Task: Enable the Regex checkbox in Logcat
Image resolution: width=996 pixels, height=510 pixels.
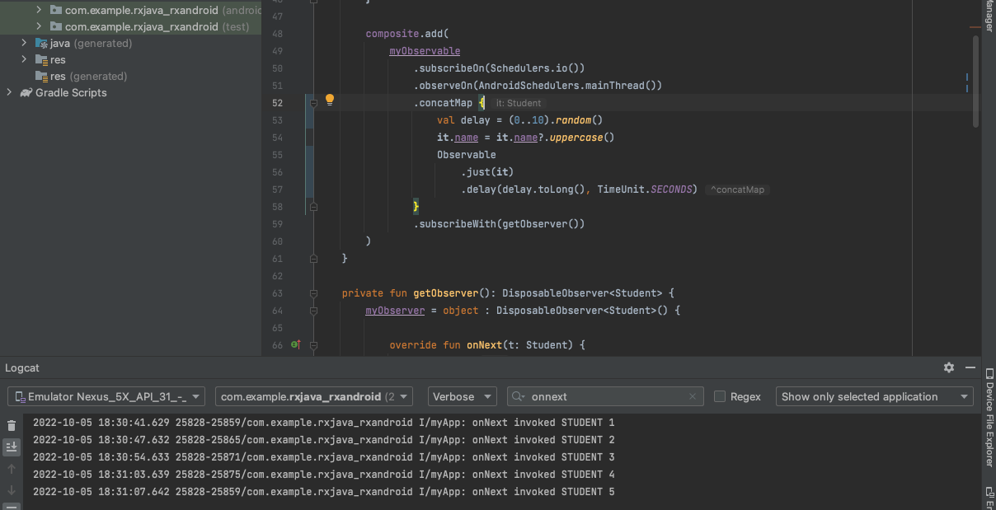Action: tap(718, 396)
